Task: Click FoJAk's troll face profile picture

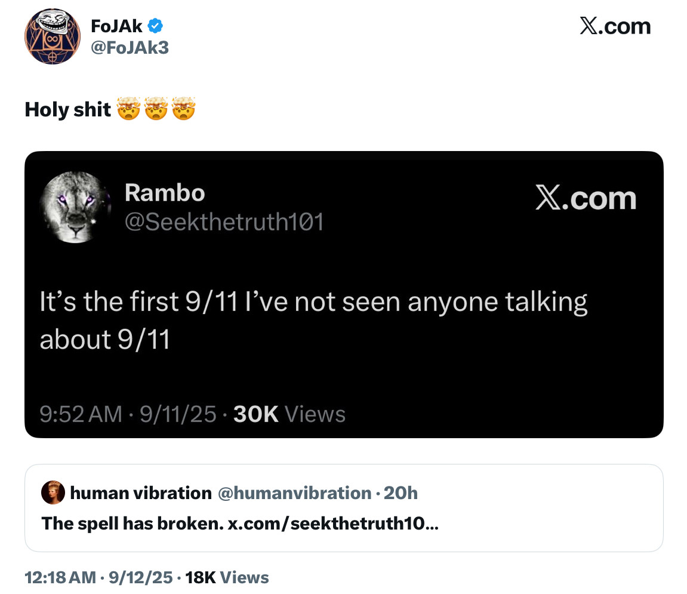Action: pyautogui.click(x=53, y=36)
